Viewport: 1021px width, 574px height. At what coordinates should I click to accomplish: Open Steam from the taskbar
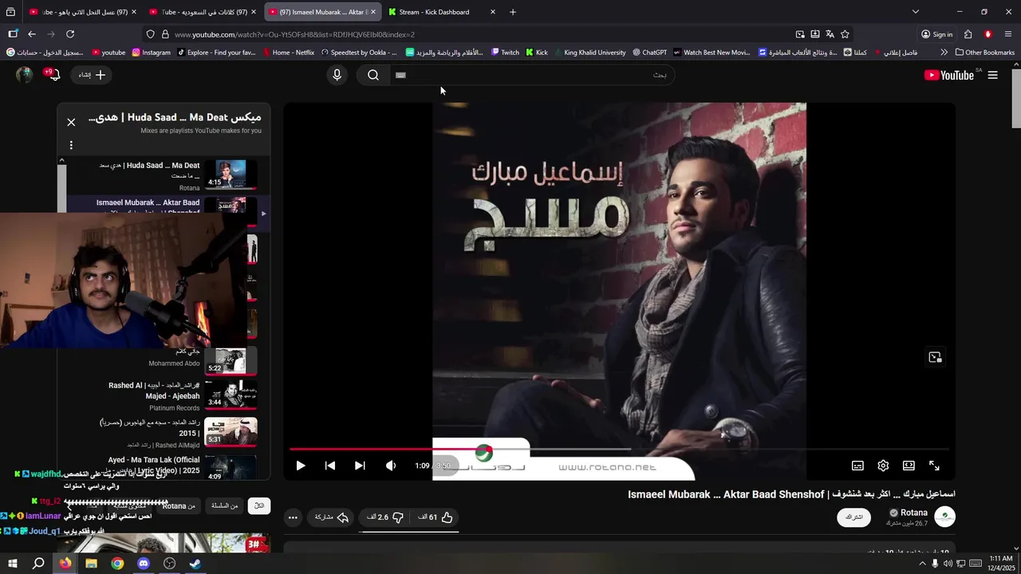coord(195,564)
